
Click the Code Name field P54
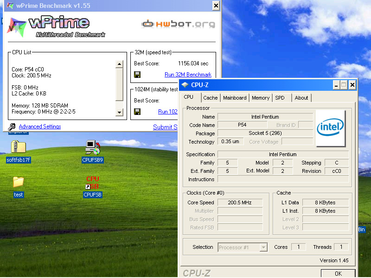(242, 125)
